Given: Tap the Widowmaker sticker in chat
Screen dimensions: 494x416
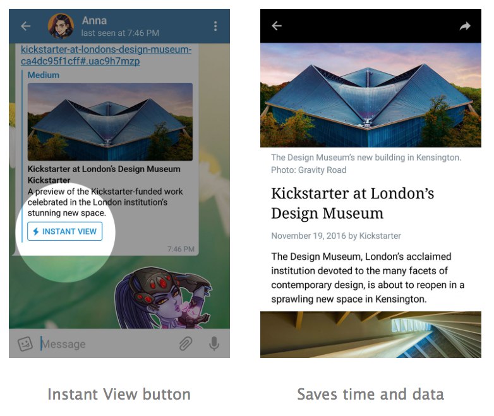Looking at the screenshot, I should [x=163, y=298].
